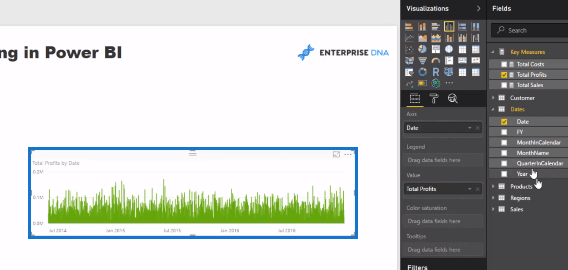This screenshot has height=270, width=568.
Task: Open Focus mode on the chart
Action: point(336,154)
